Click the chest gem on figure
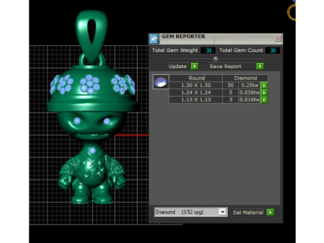Screen dimensions: 324x243 92,150
